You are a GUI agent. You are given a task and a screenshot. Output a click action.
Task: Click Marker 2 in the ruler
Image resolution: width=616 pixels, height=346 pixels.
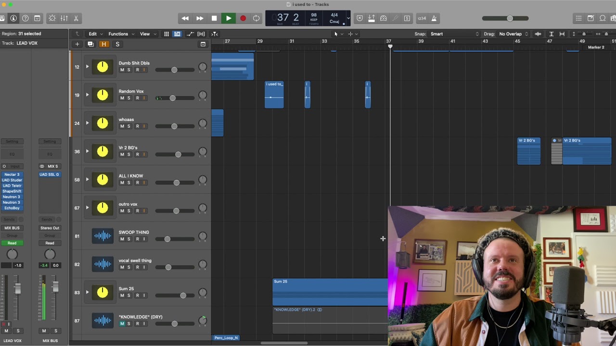coord(596,47)
